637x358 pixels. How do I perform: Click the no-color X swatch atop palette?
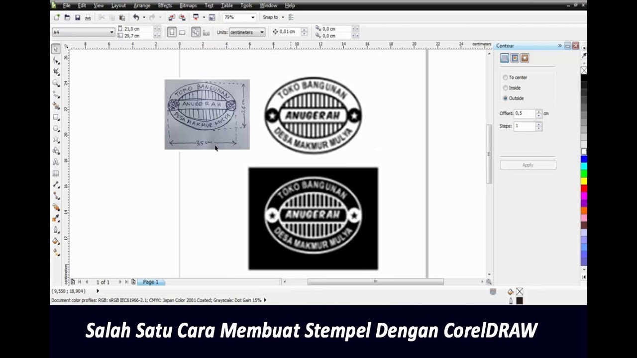tap(584, 71)
